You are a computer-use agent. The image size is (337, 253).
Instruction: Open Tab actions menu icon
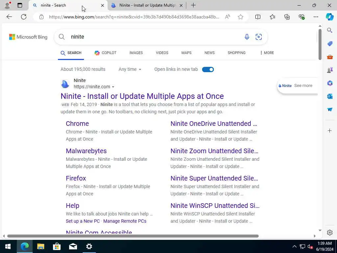tap(20, 5)
